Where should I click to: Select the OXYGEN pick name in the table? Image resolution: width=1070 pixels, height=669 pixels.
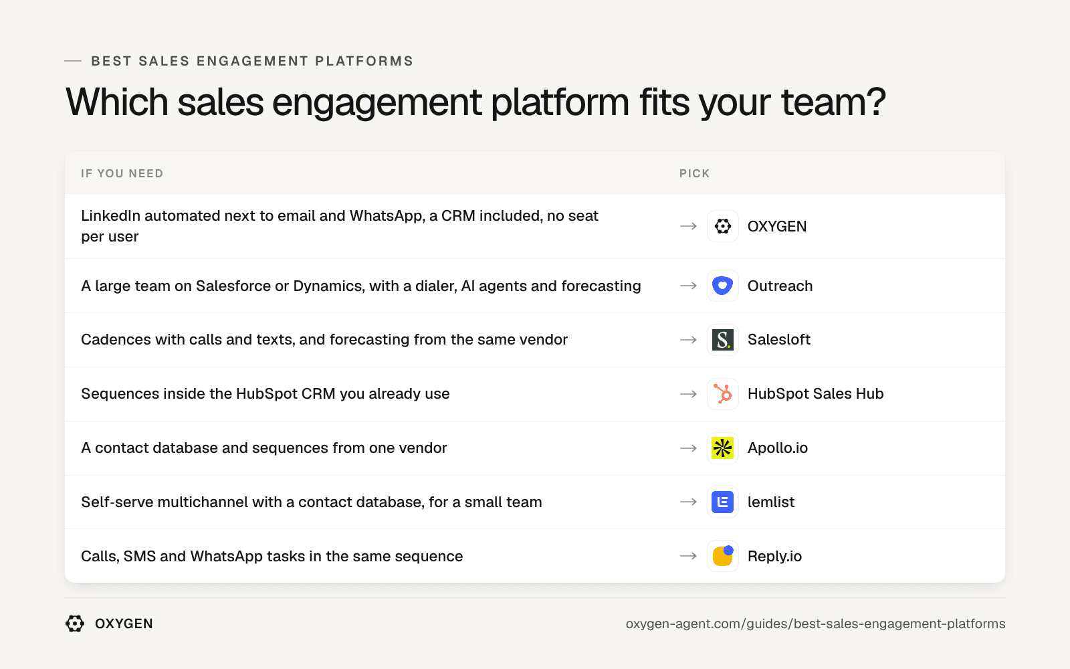coord(777,226)
